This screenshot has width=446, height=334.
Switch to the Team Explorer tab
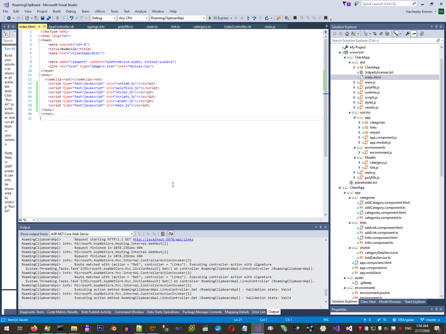(415, 302)
